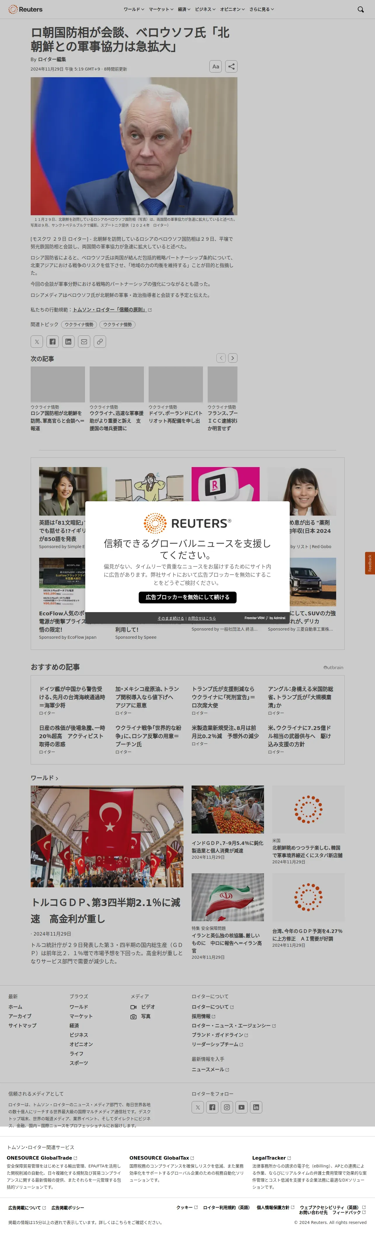This screenshot has height=1233, width=375.
Task: Share article via email icon
Action: pyautogui.click(x=84, y=342)
